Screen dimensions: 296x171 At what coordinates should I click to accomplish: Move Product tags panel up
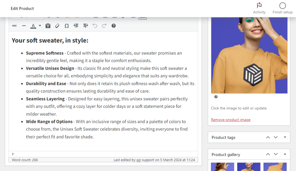click(267, 137)
